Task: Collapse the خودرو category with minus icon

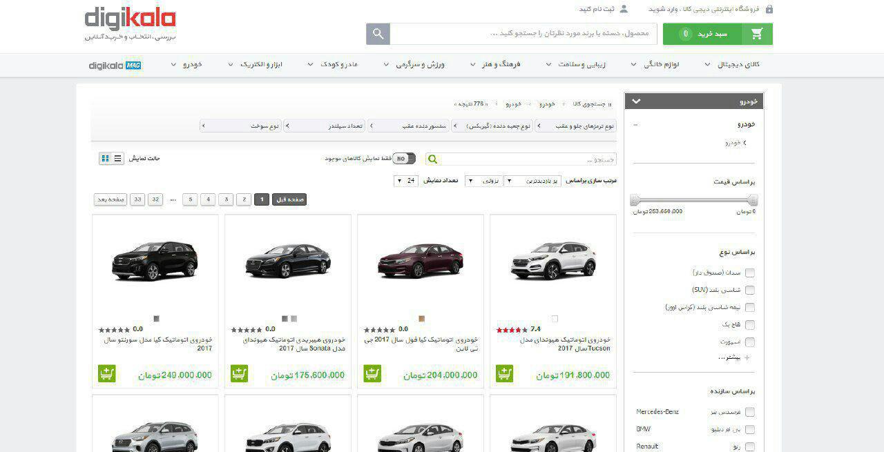Action: coord(636,125)
